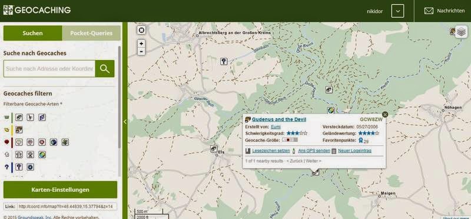This screenshot has width=471, height=219.
Task: Click the multi-cache marker below the popup
Action: (315, 172)
